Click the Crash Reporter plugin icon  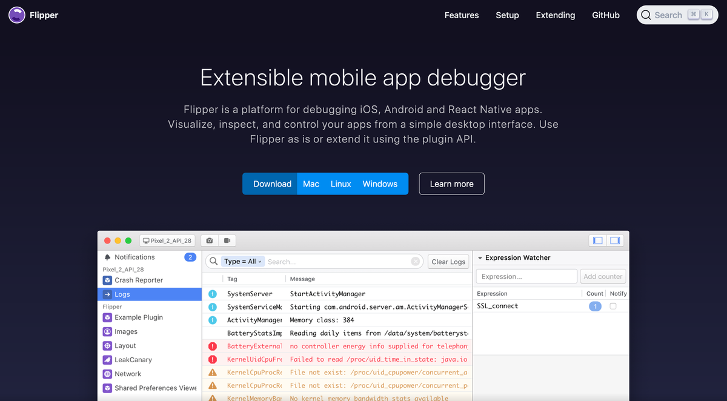[107, 280]
